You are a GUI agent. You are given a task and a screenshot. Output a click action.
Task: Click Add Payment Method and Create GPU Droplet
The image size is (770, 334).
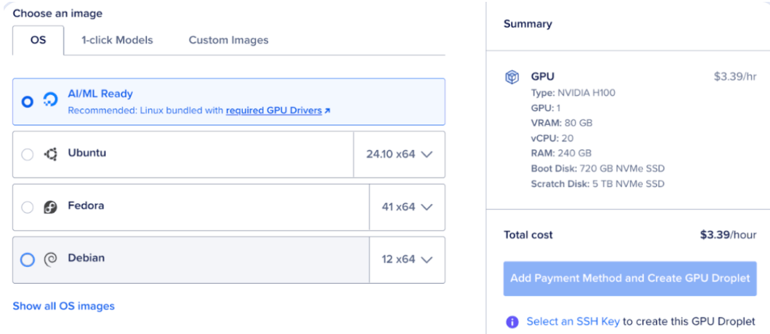(630, 279)
